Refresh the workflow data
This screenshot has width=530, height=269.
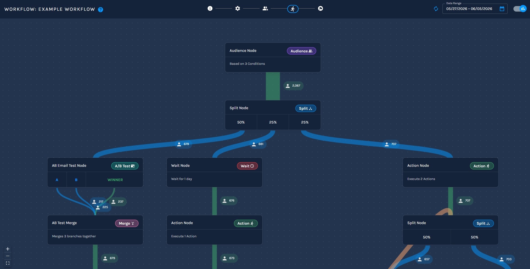436,9
